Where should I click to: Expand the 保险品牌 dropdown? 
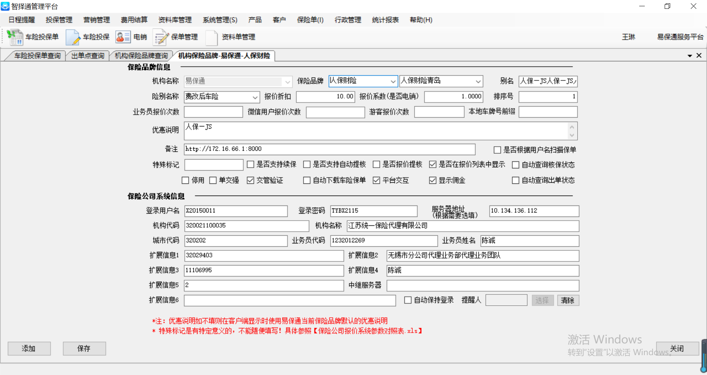(x=393, y=81)
